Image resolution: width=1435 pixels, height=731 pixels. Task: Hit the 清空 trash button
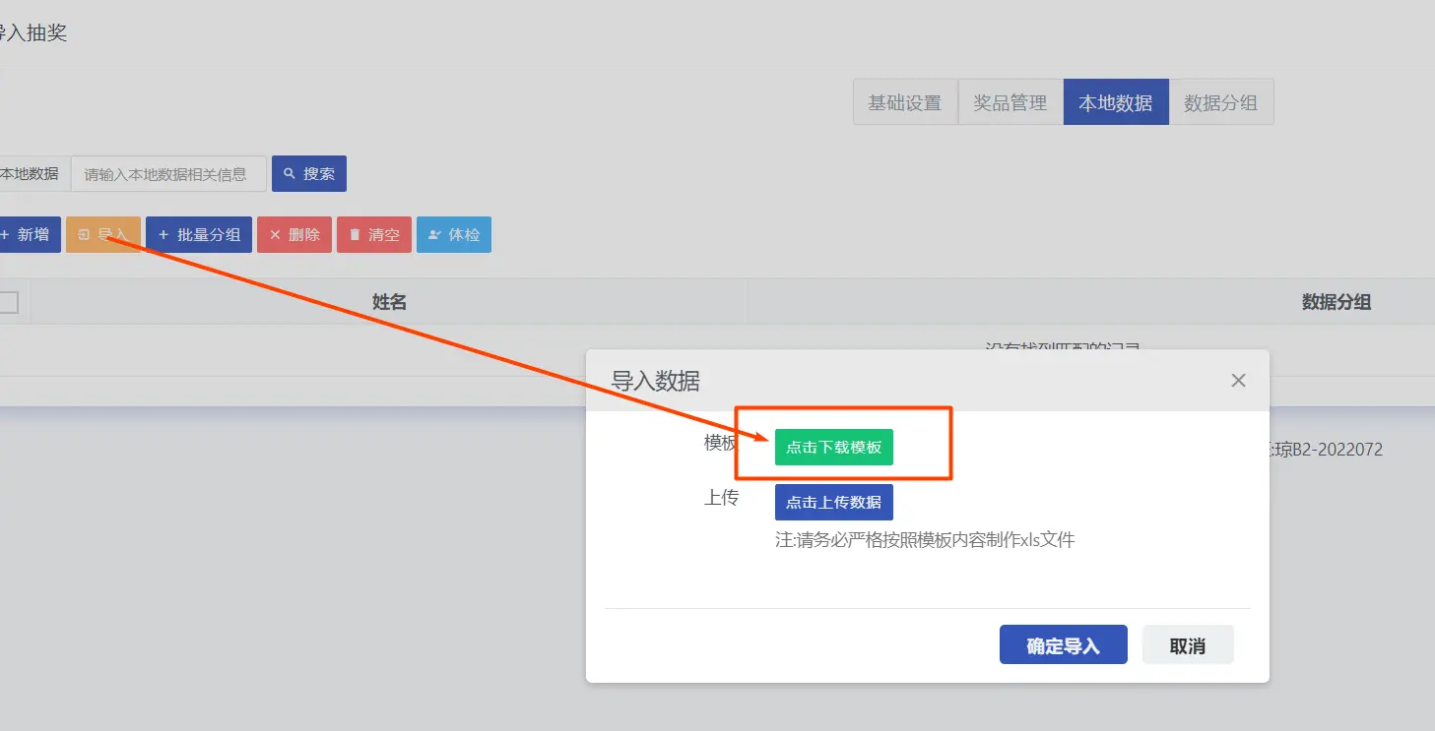373,235
